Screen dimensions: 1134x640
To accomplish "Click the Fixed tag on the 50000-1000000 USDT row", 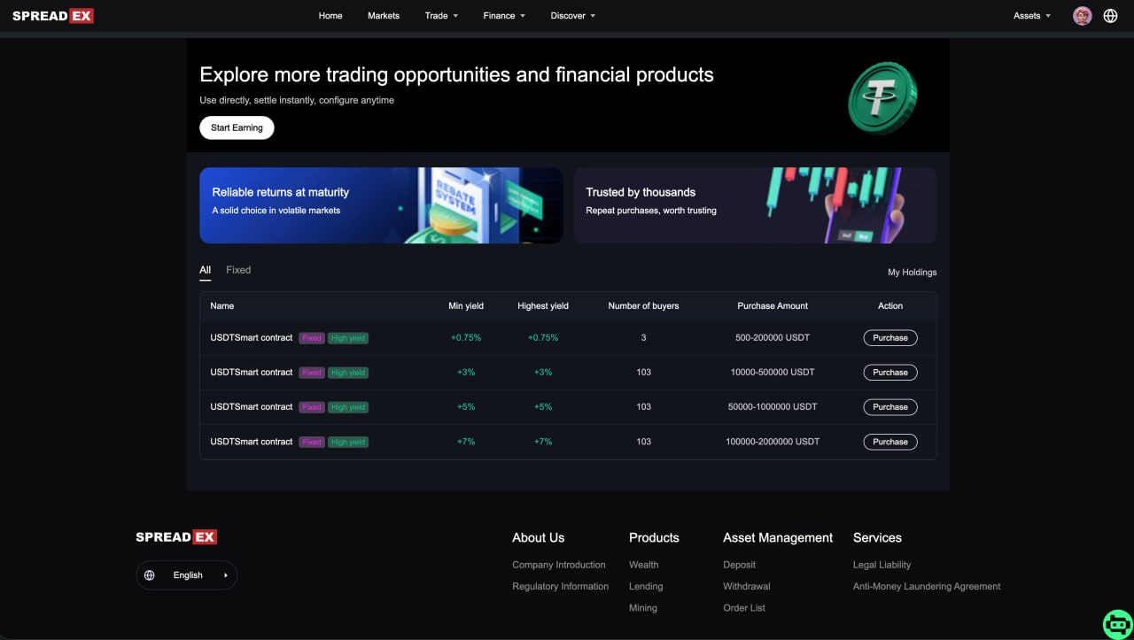I will [x=312, y=407].
